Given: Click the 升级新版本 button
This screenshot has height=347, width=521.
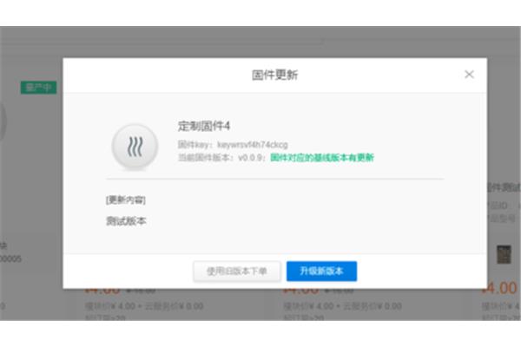Looking at the screenshot, I should tap(321, 271).
